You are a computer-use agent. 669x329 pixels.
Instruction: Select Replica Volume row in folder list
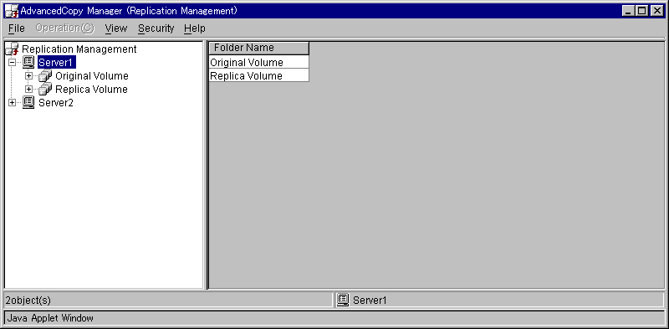tap(258, 75)
